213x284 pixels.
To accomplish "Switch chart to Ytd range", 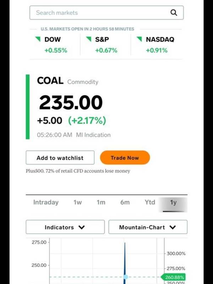I will click(x=150, y=202).
